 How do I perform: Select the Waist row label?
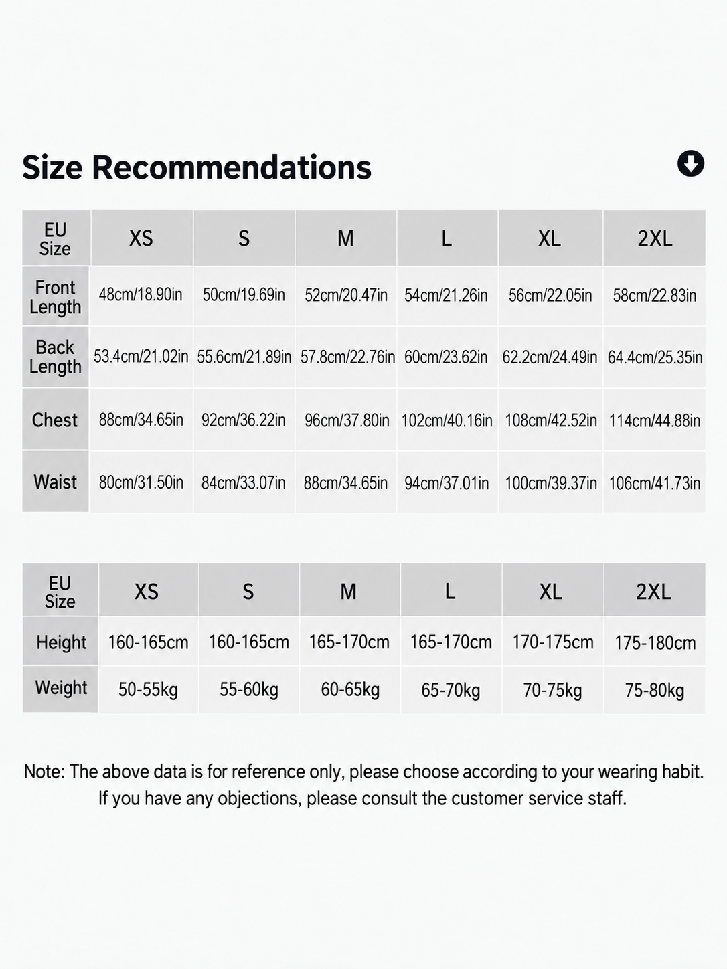coord(56,482)
